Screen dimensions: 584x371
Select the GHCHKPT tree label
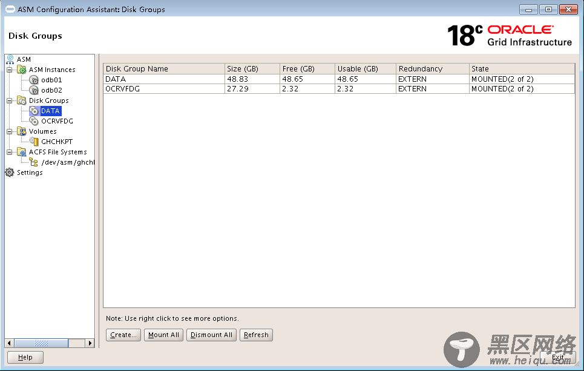(57, 142)
